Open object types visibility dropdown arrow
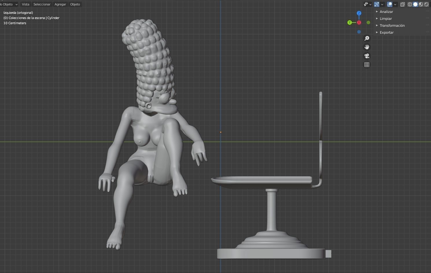The image size is (431, 273). pos(370,4)
